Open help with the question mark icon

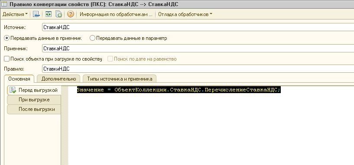point(71,14)
